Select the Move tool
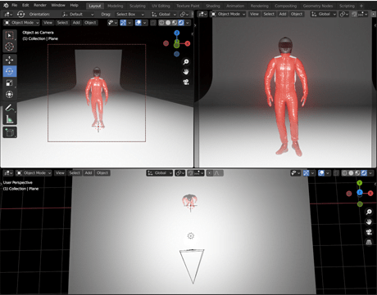Viewport: 377px width, 295px height. [x=10, y=60]
